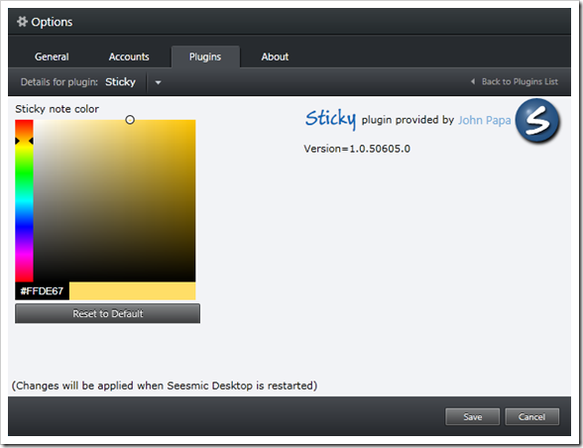Image resolution: width=583 pixels, height=448 pixels.
Task: Save the plugin options
Action: (473, 416)
